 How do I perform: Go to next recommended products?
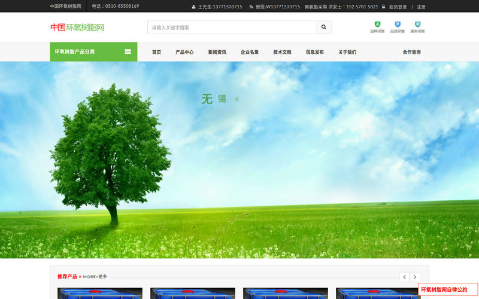415,277
